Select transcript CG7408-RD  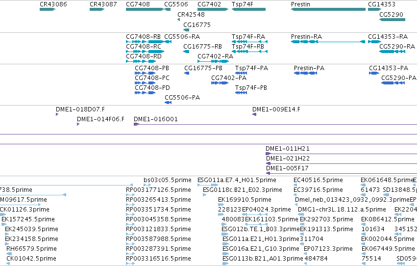point(141,61)
